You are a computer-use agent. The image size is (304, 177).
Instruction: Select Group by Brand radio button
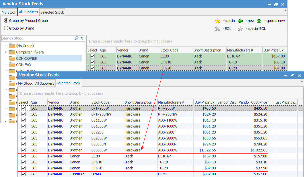[6, 28]
